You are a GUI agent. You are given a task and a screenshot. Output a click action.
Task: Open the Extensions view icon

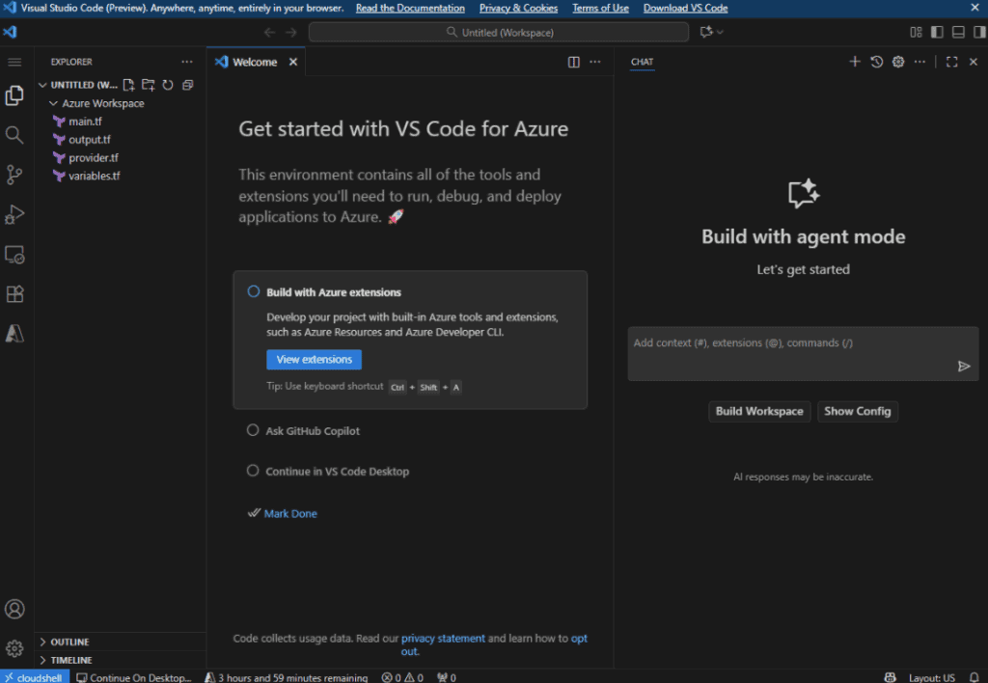pos(14,294)
